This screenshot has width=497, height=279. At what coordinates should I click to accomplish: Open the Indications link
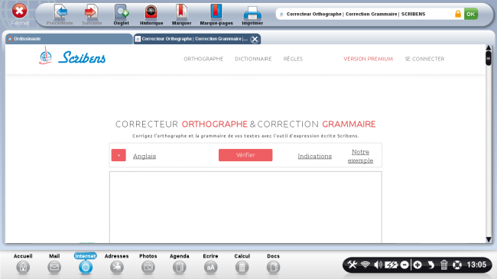[x=315, y=156]
